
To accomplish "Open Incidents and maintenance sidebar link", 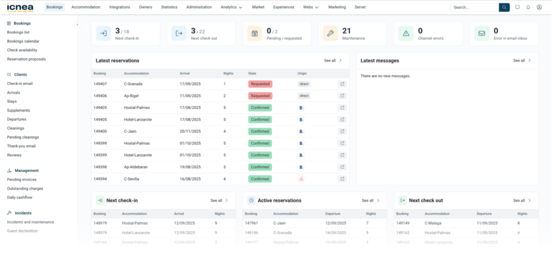I will 30,222.
